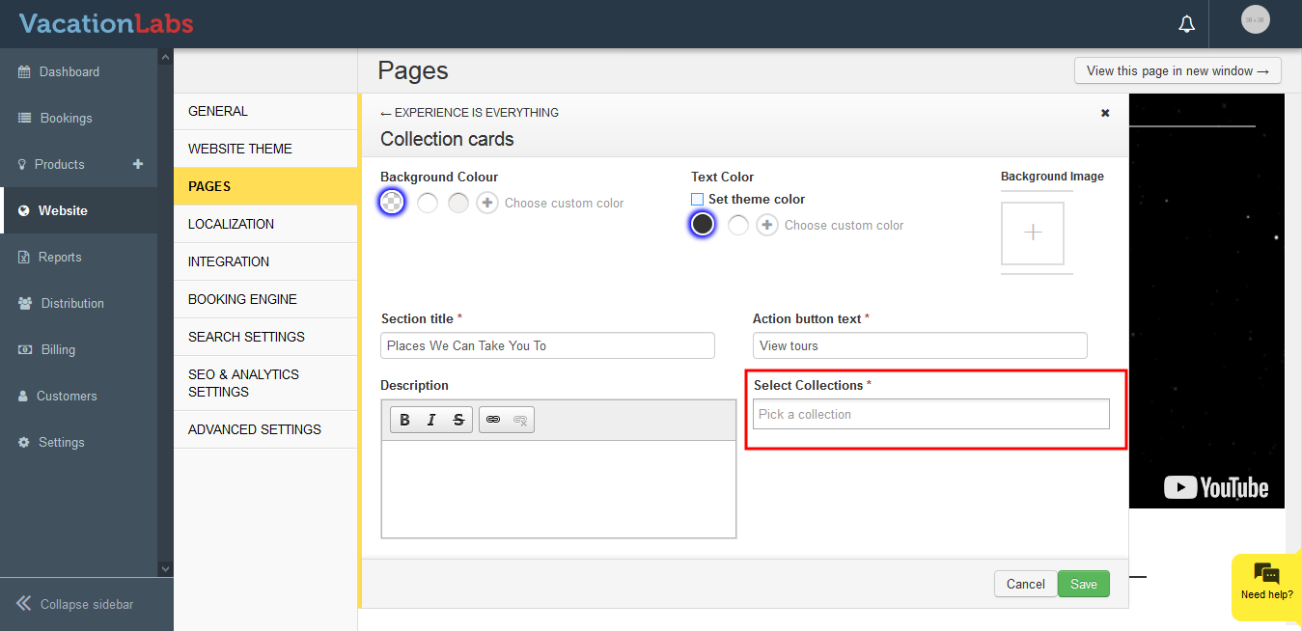Viewport: 1302px width, 631px height.
Task: Click the Section title input field
Action: pos(547,345)
